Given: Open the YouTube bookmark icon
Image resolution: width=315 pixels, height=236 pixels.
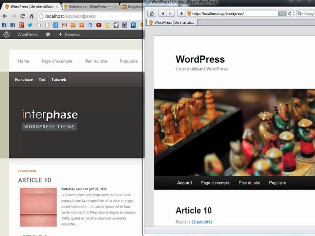Looking at the screenshot, I should (x=99, y=25).
